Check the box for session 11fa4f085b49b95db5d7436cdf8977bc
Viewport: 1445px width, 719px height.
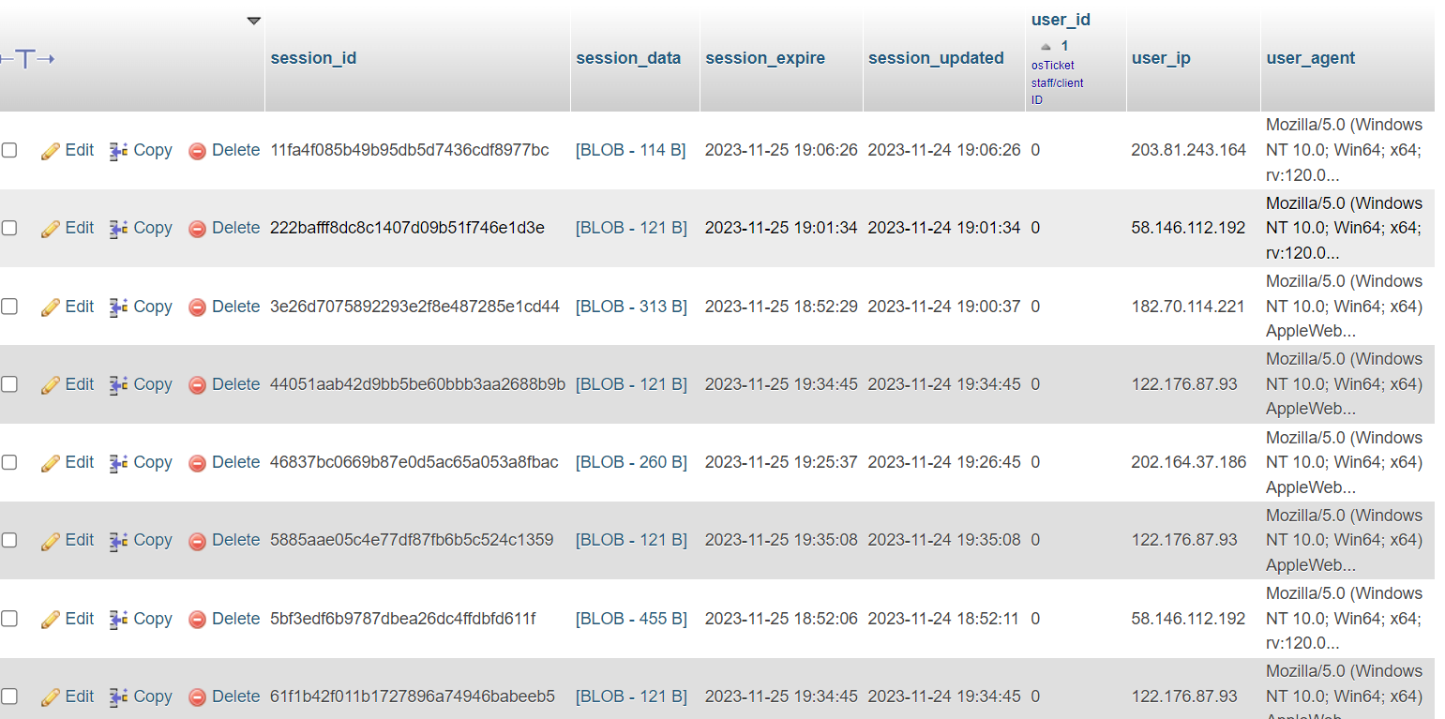(x=9, y=150)
